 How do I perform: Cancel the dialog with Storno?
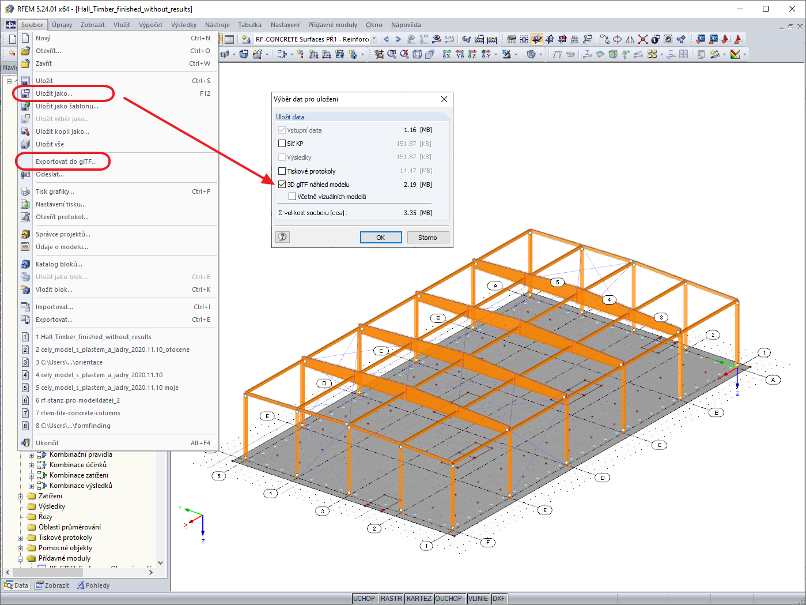[427, 238]
